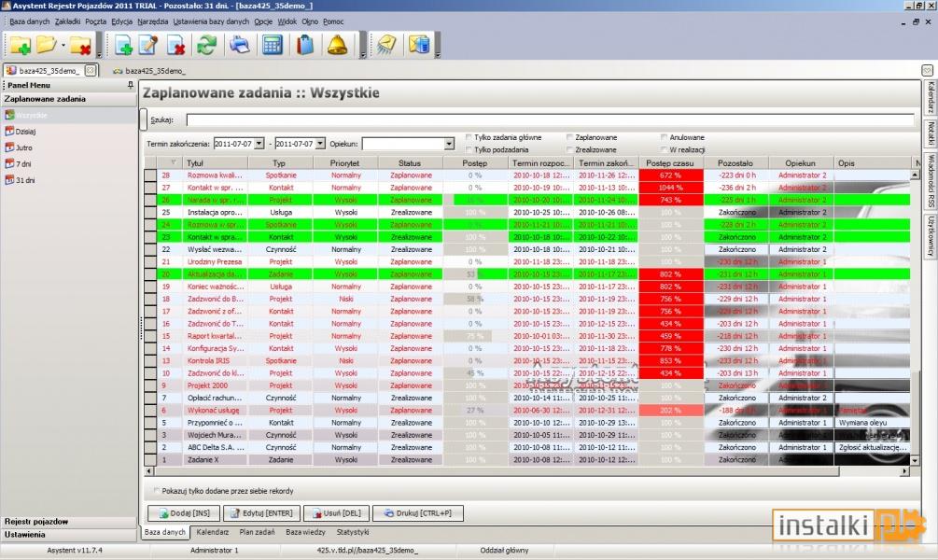Click icon at top right above Kalendarz

pos(927,70)
